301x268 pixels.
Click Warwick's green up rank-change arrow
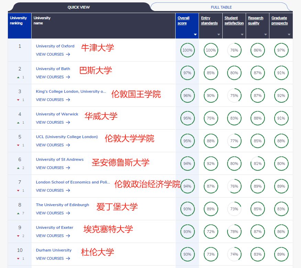pyautogui.click(x=18, y=122)
